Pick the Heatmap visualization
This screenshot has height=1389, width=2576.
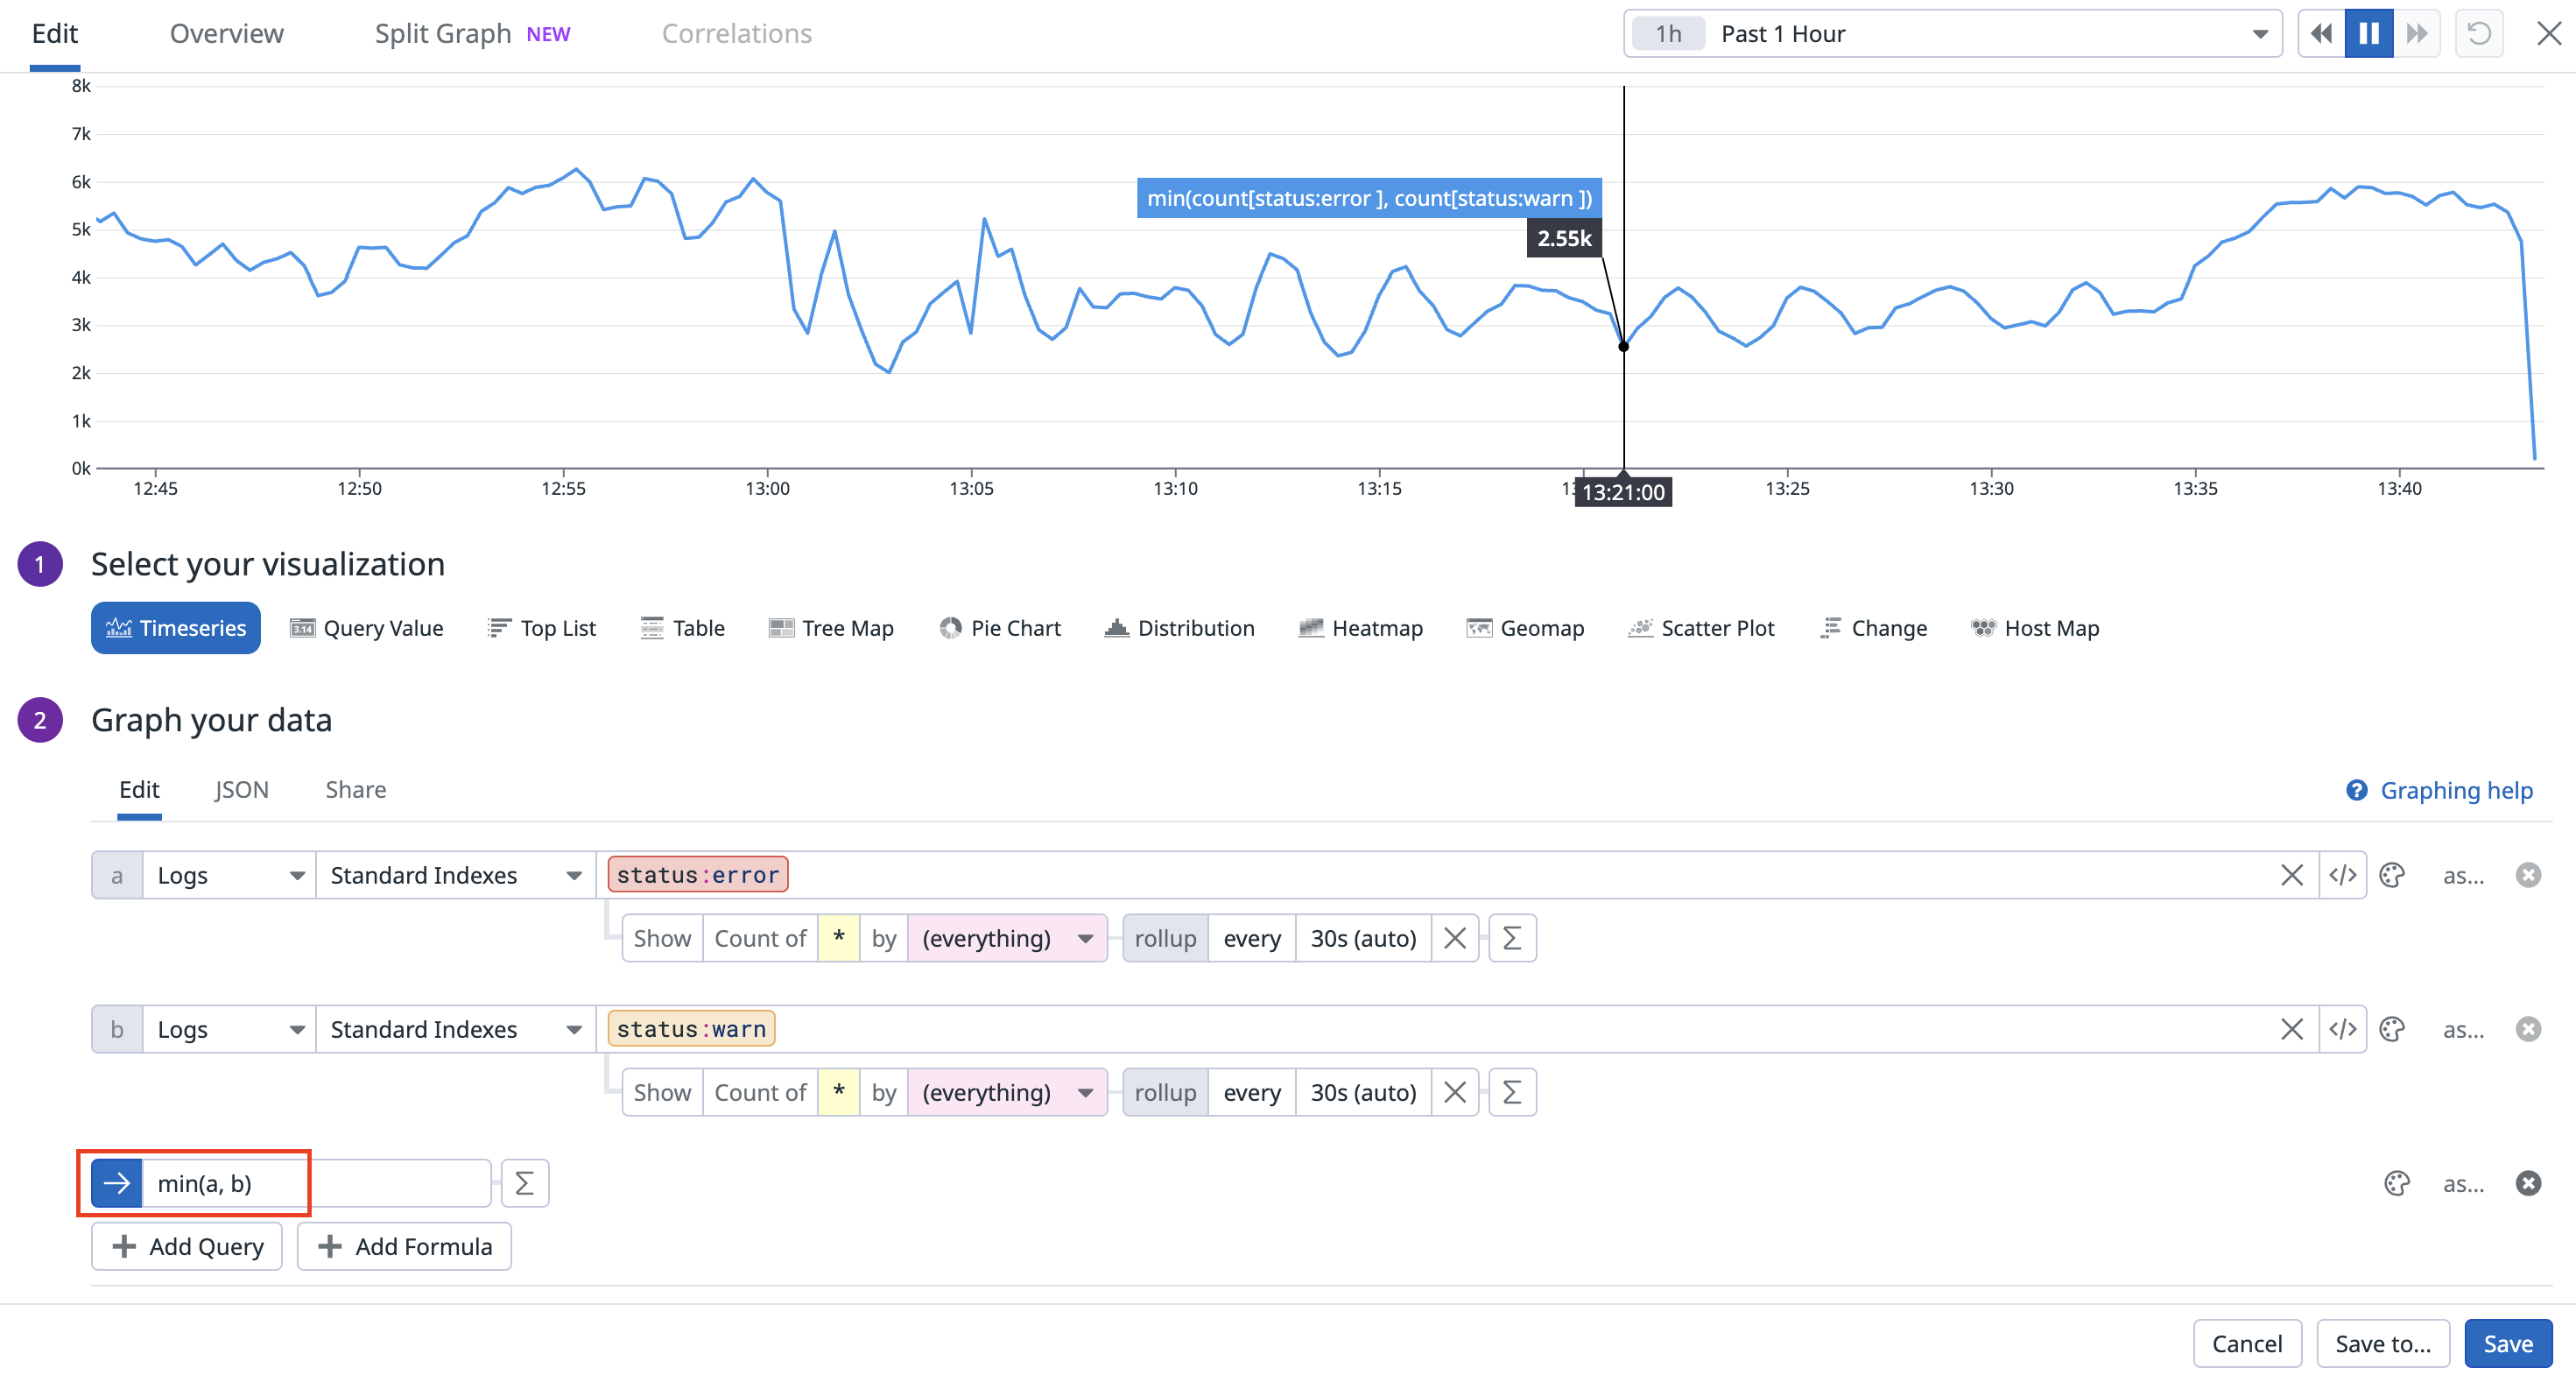click(x=1360, y=628)
